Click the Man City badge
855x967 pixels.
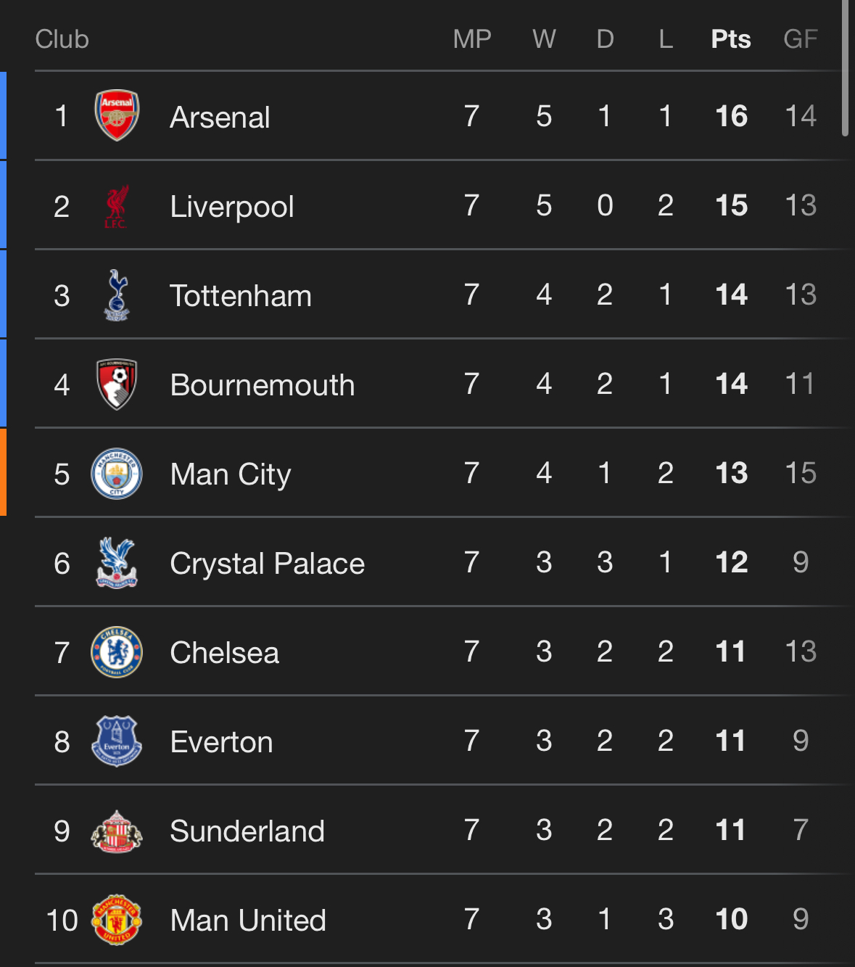point(117,474)
